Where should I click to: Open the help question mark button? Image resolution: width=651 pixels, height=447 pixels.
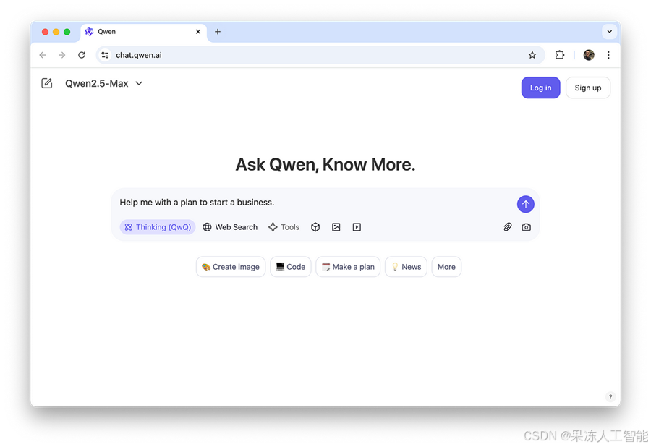point(610,397)
